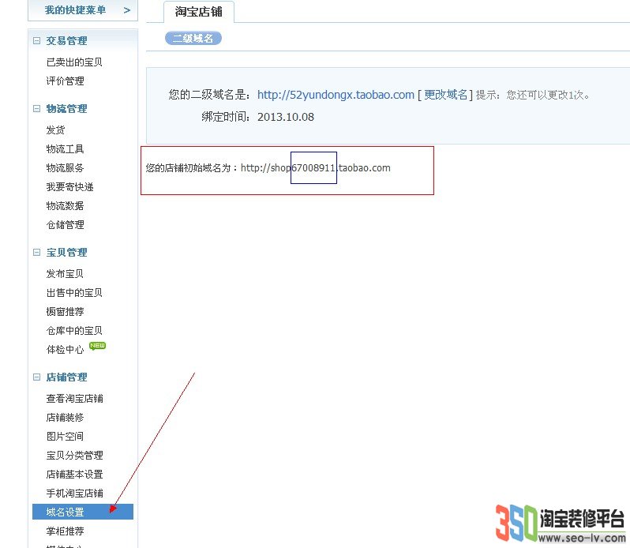This screenshot has height=548, width=630.
Task: Click the NEW badge next to 体检中心
Action: pos(97,346)
